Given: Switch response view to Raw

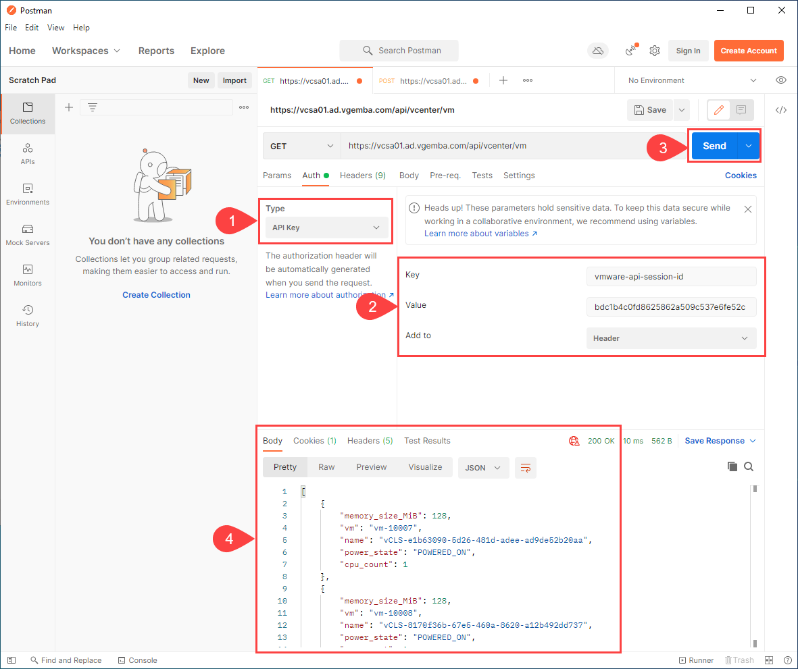Looking at the screenshot, I should tap(326, 467).
